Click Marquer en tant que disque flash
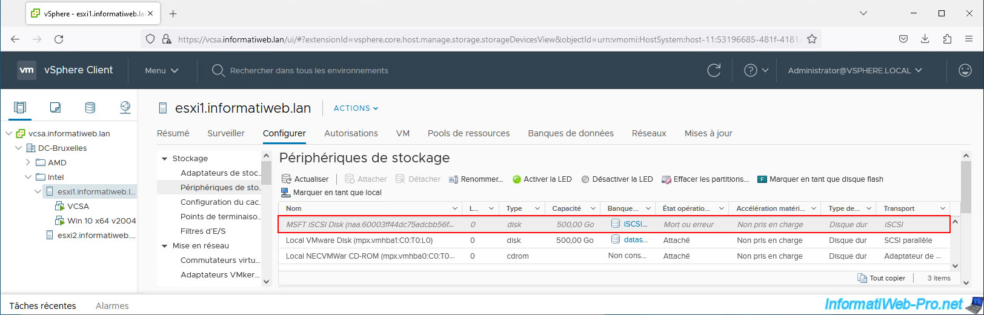 (821, 179)
